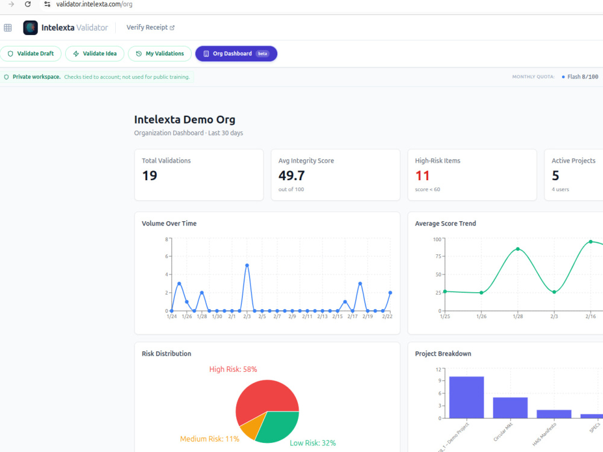Image resolution: width=603 pixels, height=452 pixels.
Task: Click the Volume Over Time chart title
Action: point(169,224)
